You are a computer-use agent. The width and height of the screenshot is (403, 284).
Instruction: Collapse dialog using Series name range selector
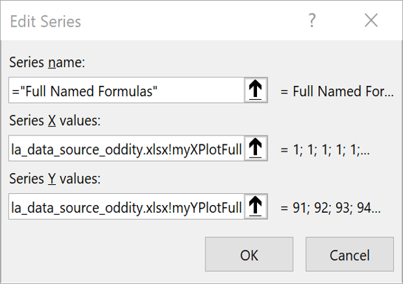[x=256, y=90]
